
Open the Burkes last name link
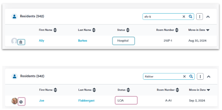tap(83, 41)
